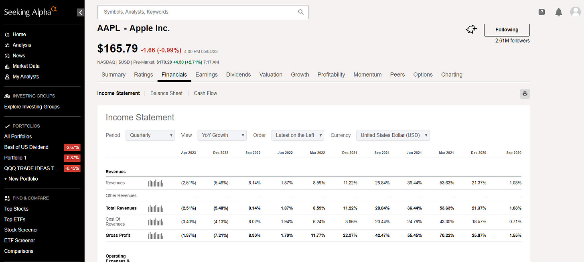Image resolution: width=584 pixels, height=262 pixels.
Task: Click the Seeking Alpha logo
Action: (x=30, y=11)
